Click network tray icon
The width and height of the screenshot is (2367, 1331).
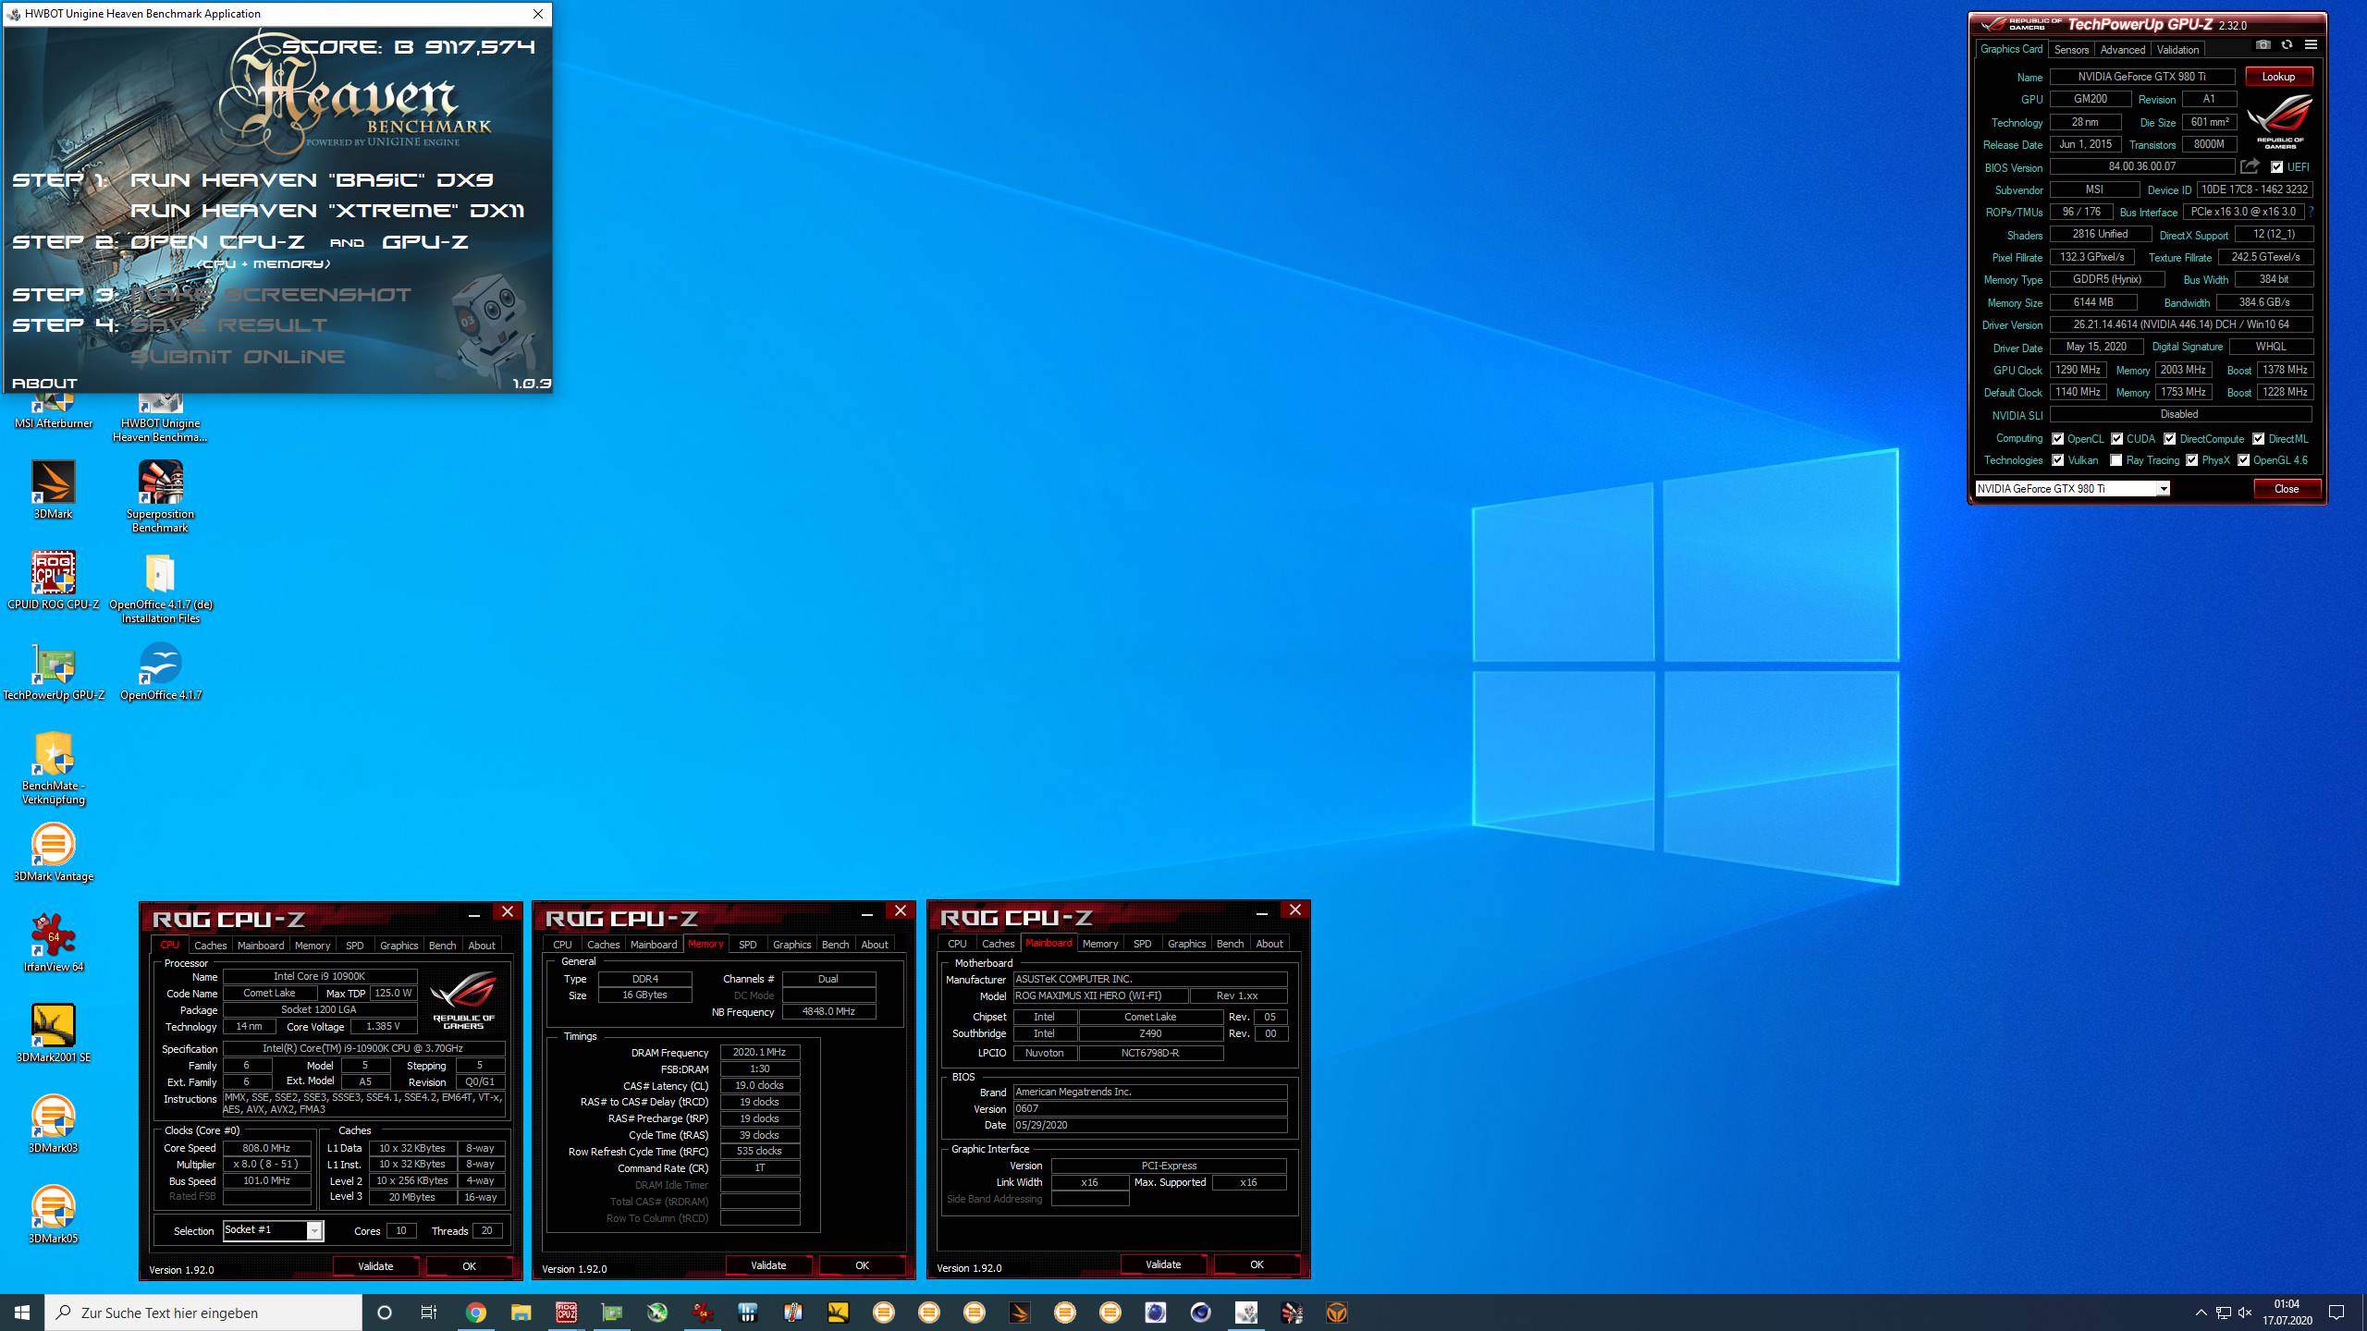2223,1313
